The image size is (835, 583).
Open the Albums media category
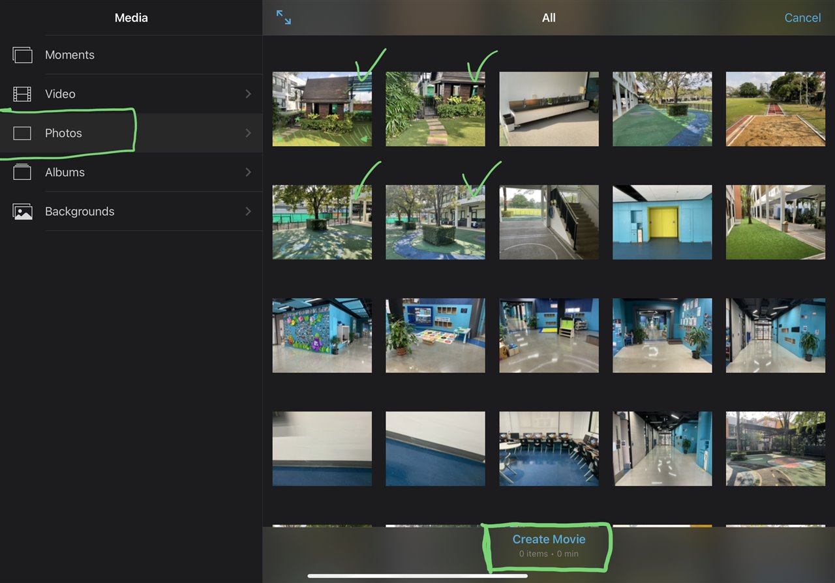pos(131,172)
